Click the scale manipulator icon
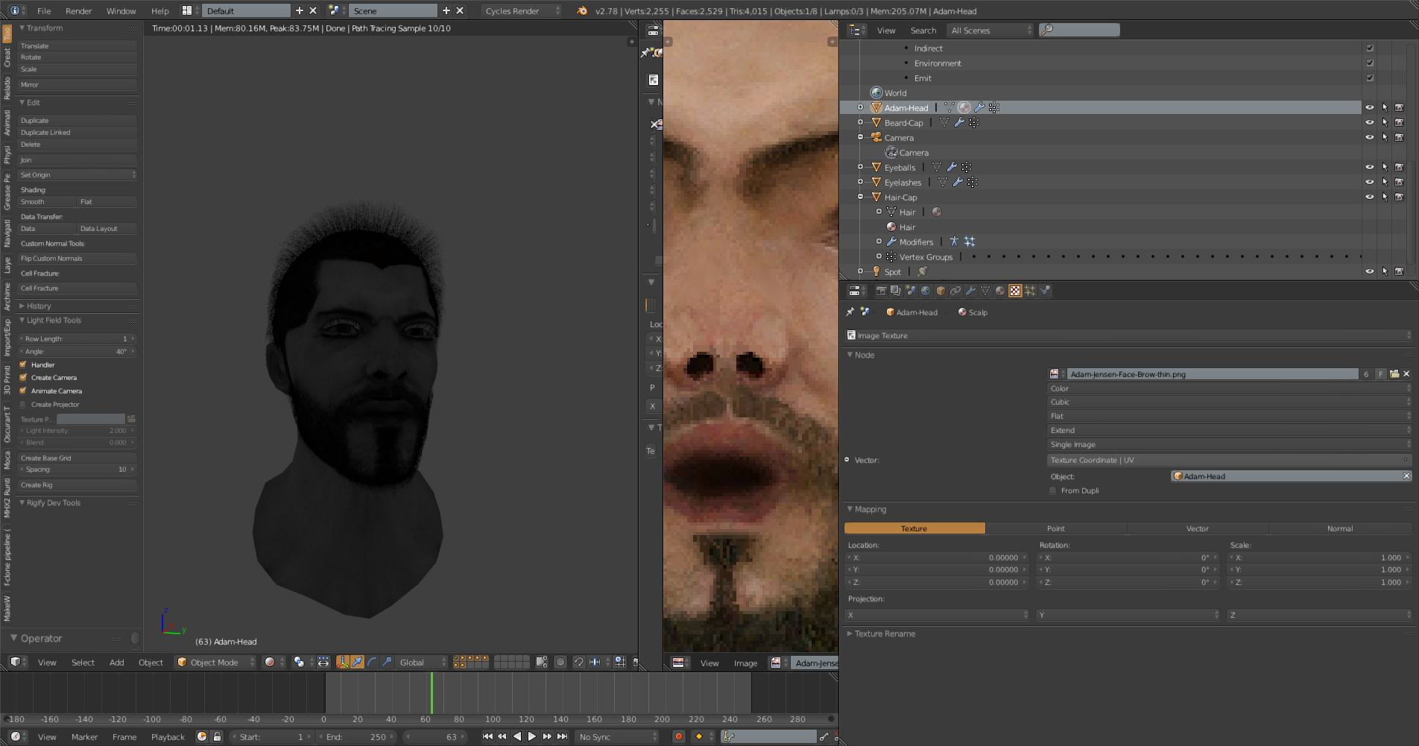This screenshot has height=746, width=1419. point(386,662)
